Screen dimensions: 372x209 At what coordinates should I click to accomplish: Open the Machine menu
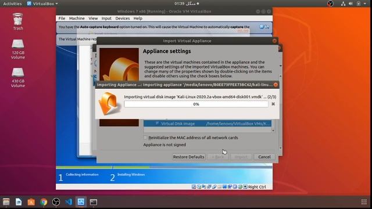click(x=77, y=18)
